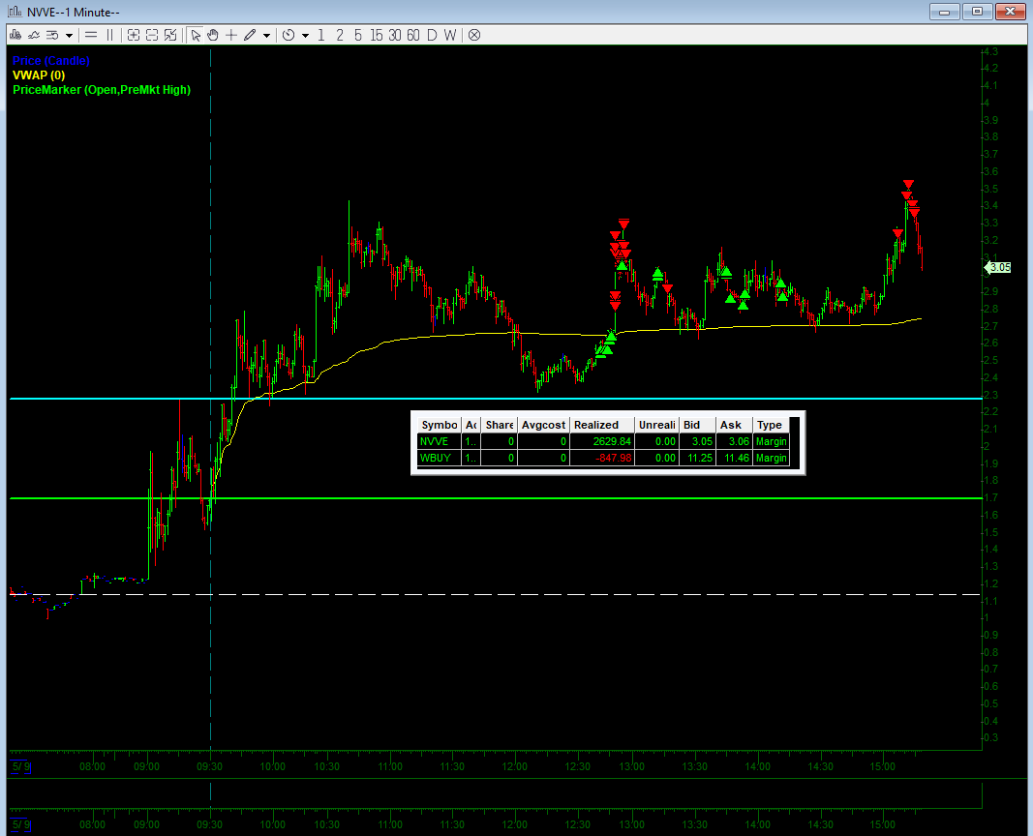
Task: Maximize the NVVE chart window
Action: coord(977,12)
